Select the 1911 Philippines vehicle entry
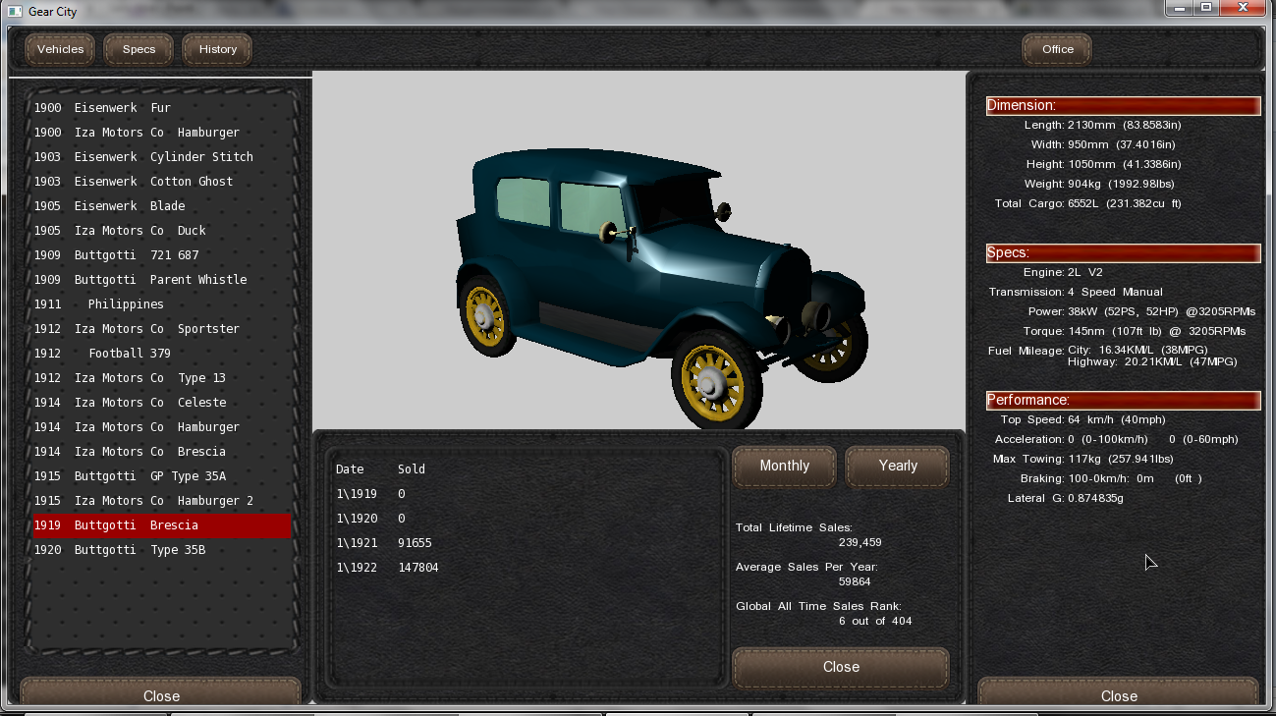Image resolution: width=1276 pixels, height=716 pixels. coord(99,304)
